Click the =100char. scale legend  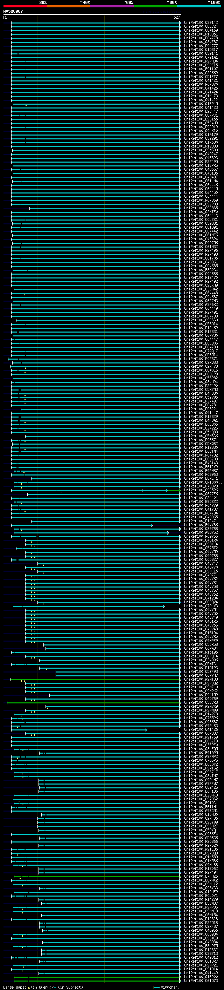click(167, 987)
